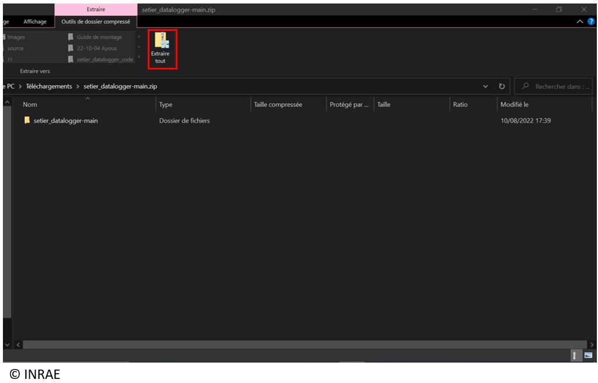This screenshot has height=383, width=598.
Task: Click the setier_datalogger-main folder icon
Action: click(27, 121)
